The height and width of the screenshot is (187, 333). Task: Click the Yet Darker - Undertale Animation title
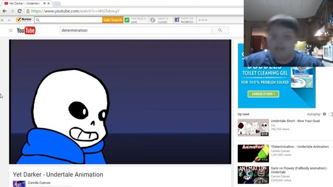58,175
